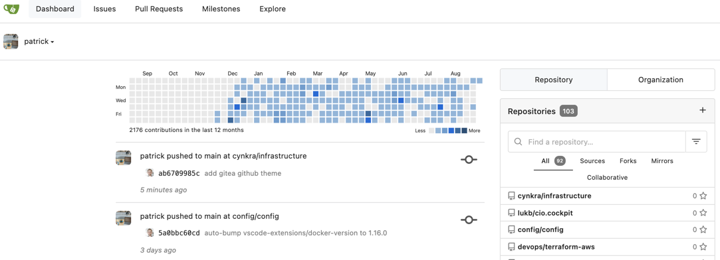Select the Sources repository filter
This screenshot has width=720, height=260.
click(x=592, y=161)
